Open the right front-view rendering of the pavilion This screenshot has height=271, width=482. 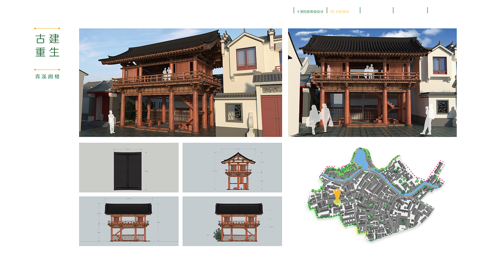372,82
